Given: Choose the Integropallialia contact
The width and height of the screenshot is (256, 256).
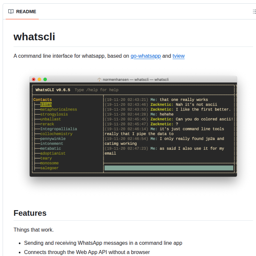Looking at the screenshot, I should coord(58,129).
